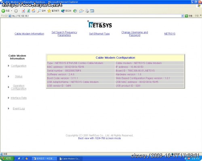This screenshot has width=202, height=161.
Task: Click the orange quick launch icon on taskbar
Action: pyautogui.click(x=27, y=159)
